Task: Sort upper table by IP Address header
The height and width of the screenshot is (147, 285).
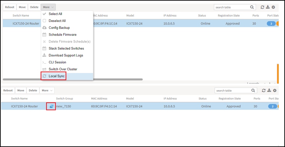Action: click(170, 16)
